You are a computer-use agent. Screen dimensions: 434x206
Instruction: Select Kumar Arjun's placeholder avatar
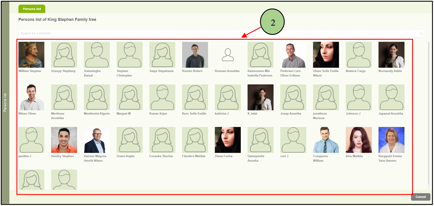point(162,97)
